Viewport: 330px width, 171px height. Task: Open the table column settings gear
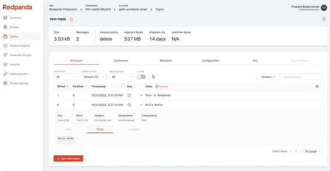[x=317, y=86]
